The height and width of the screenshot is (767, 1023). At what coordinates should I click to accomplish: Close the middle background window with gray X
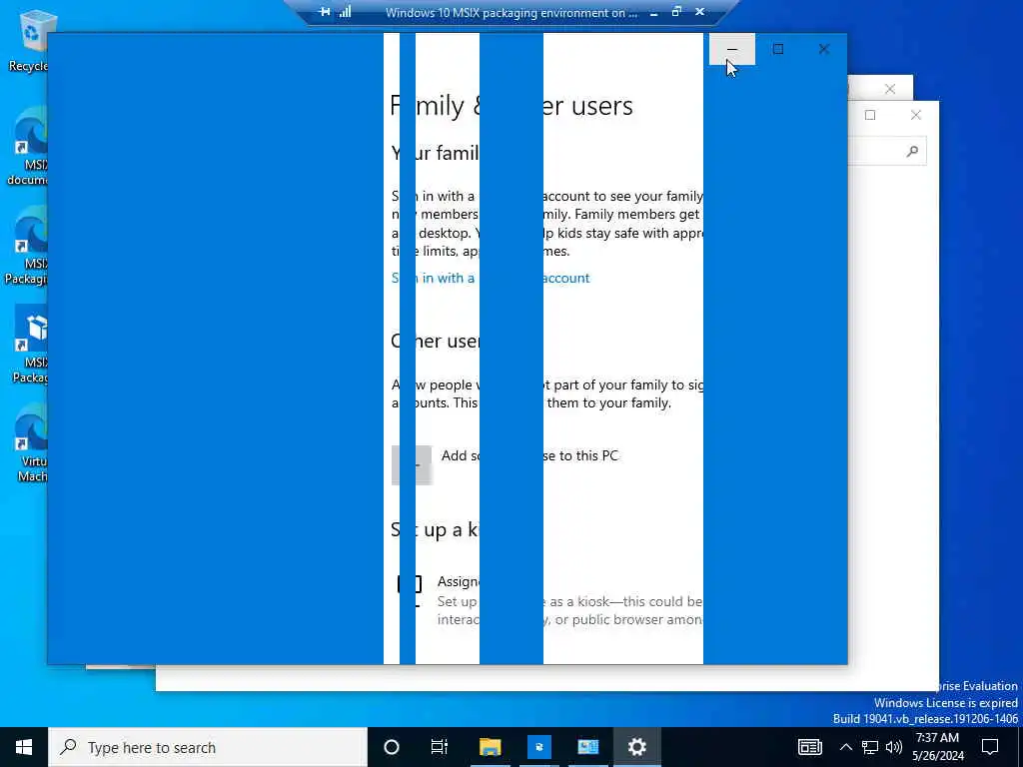pos(890,89)
